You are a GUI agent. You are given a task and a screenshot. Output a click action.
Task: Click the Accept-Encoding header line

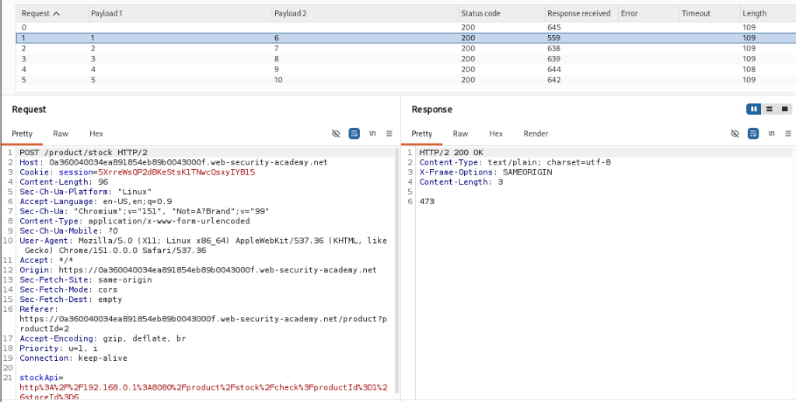[x=103, y=338]
